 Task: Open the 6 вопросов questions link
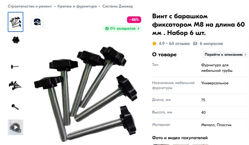(x=211, y=44)
